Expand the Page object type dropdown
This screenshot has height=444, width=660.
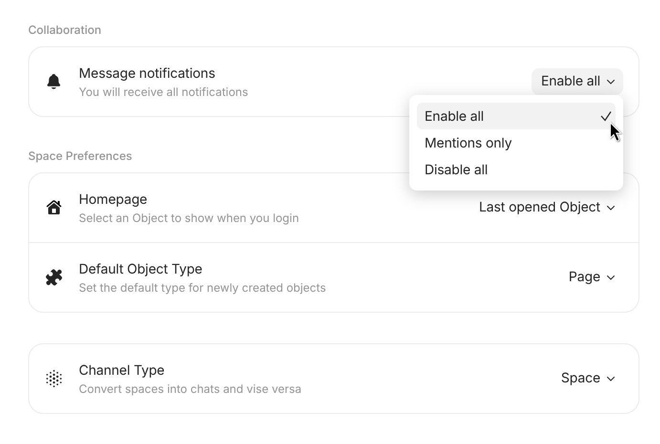coord(591,277)
